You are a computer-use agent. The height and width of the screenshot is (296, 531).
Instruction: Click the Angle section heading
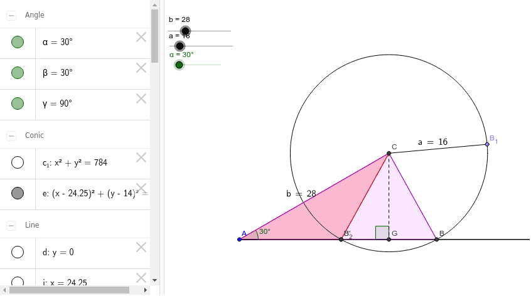[35, 15]
